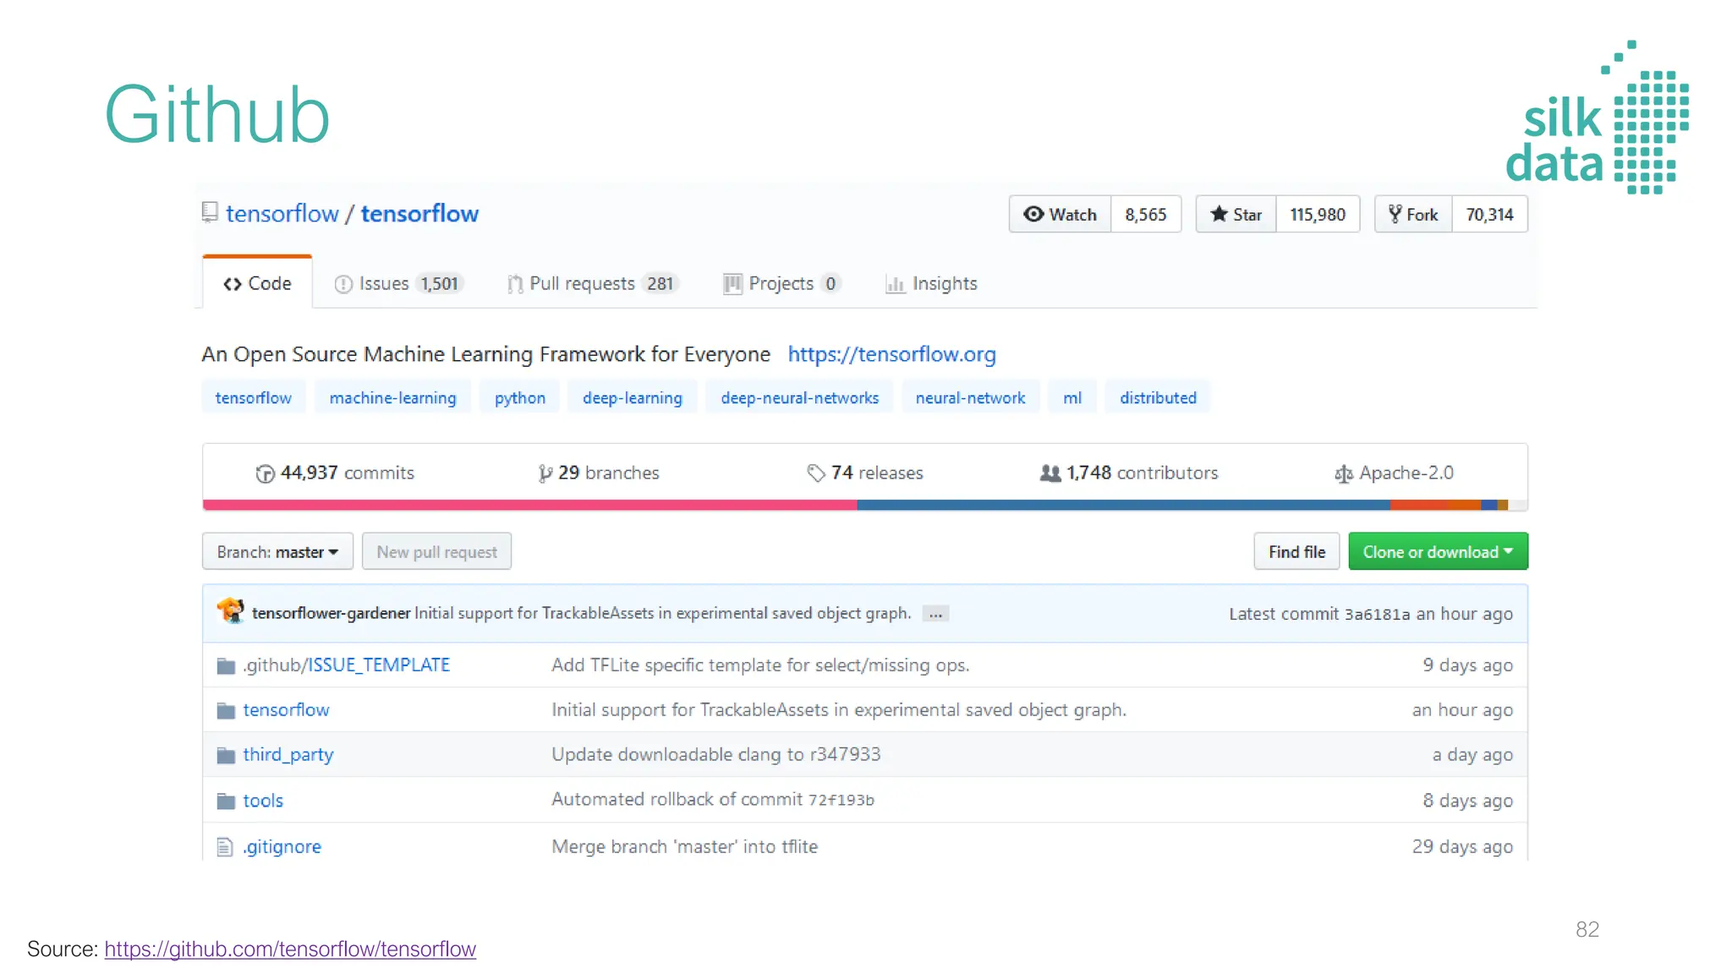Open the .github/ISSUE_TEMPLATE folder
The image size is (1732, 974).
tap(347, 665)
